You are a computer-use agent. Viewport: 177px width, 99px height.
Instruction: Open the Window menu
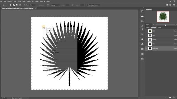point(42,1)
